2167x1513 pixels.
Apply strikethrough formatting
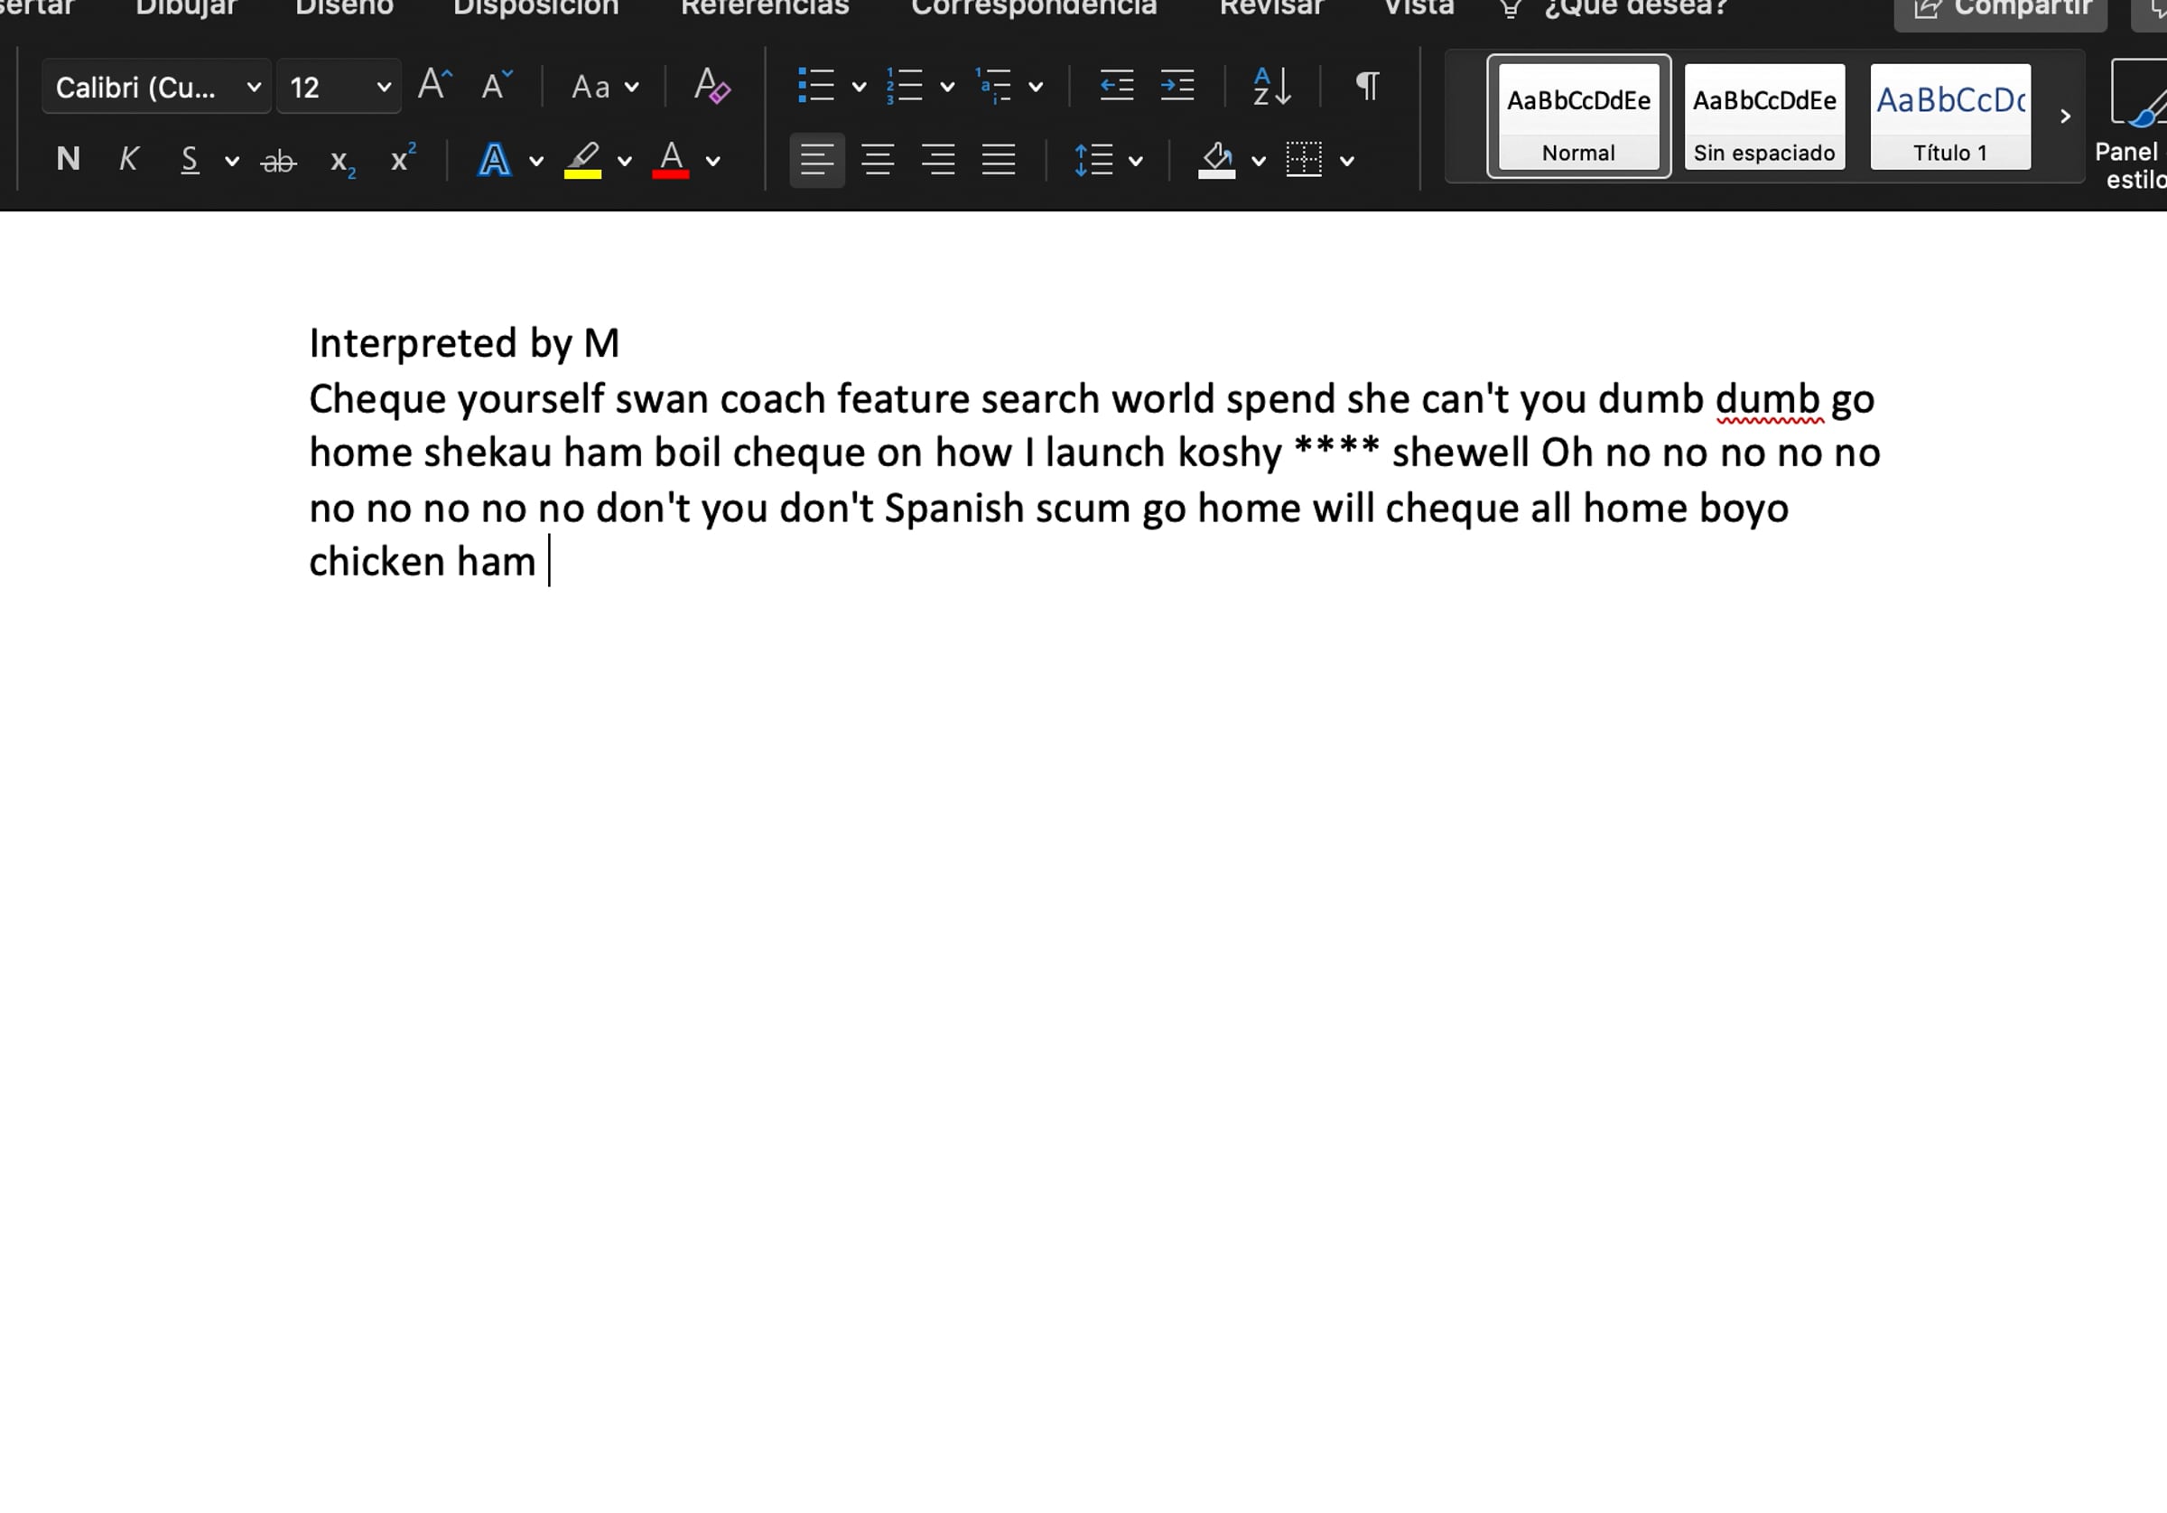pos(278,162)
